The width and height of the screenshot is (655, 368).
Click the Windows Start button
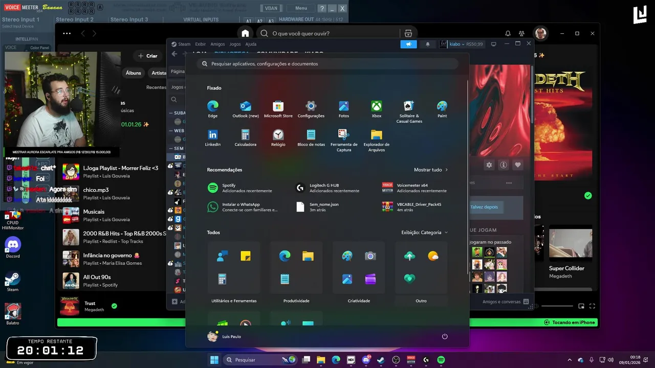point(214,360)
